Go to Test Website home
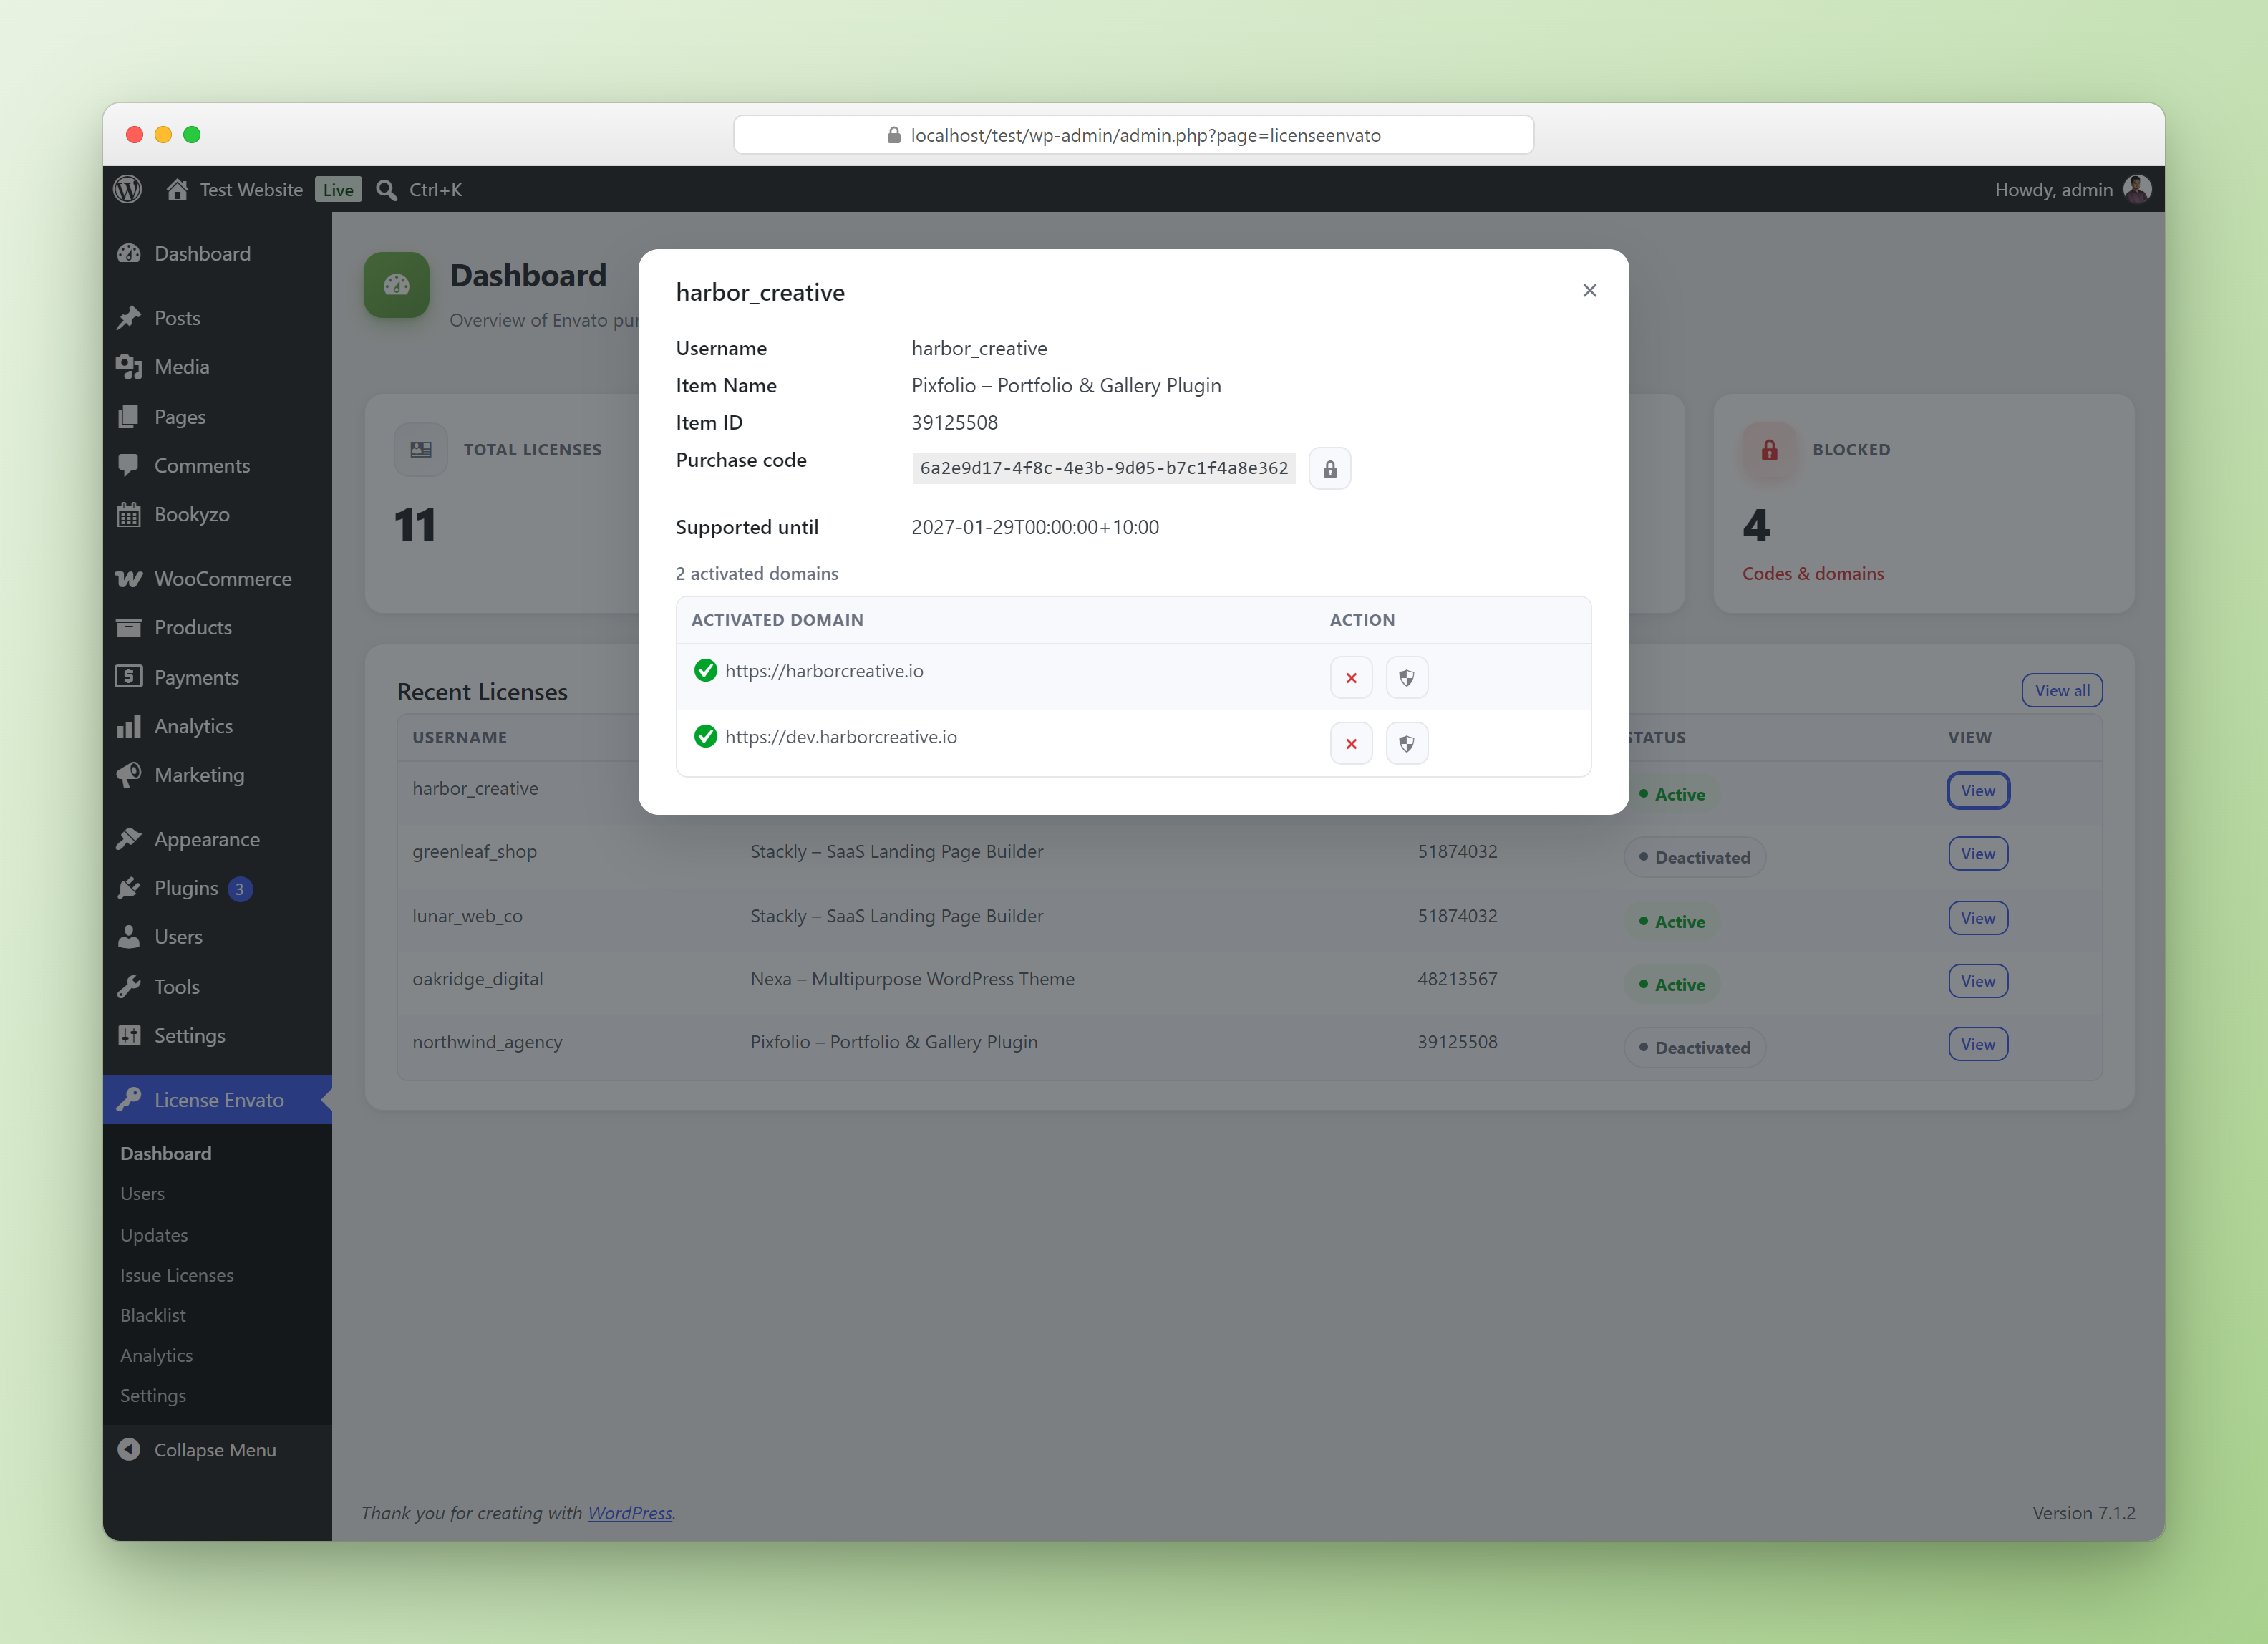This screenshot has height=1644, width=2268. (x=235, y=189)
